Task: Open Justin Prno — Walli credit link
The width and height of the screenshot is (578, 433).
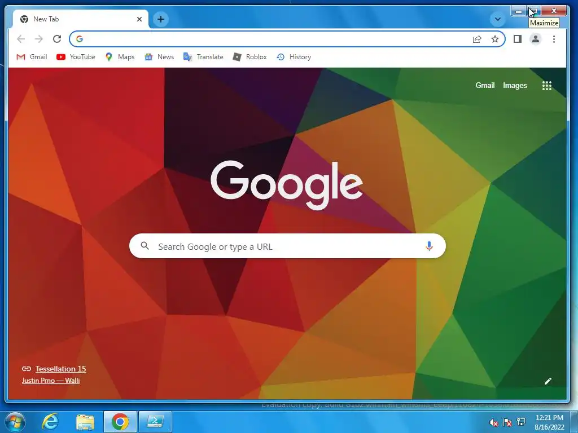Action: tap(51, 381)
